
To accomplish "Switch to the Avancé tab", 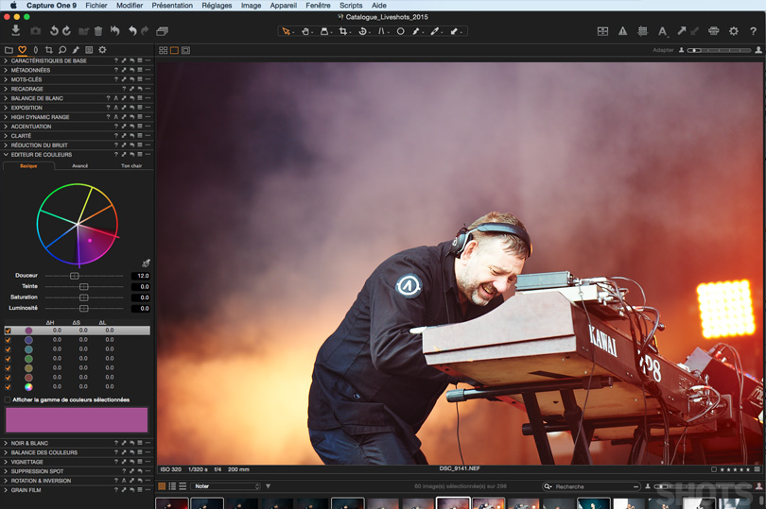I will 80,166.
